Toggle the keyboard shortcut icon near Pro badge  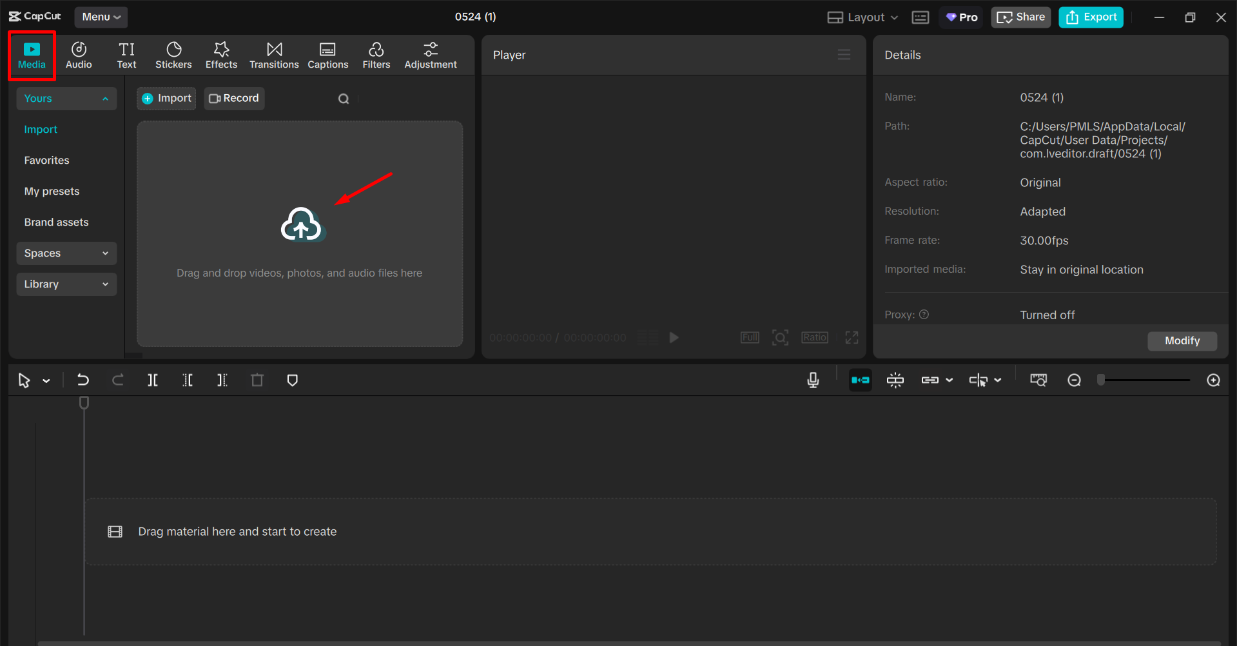pos(920,17)
